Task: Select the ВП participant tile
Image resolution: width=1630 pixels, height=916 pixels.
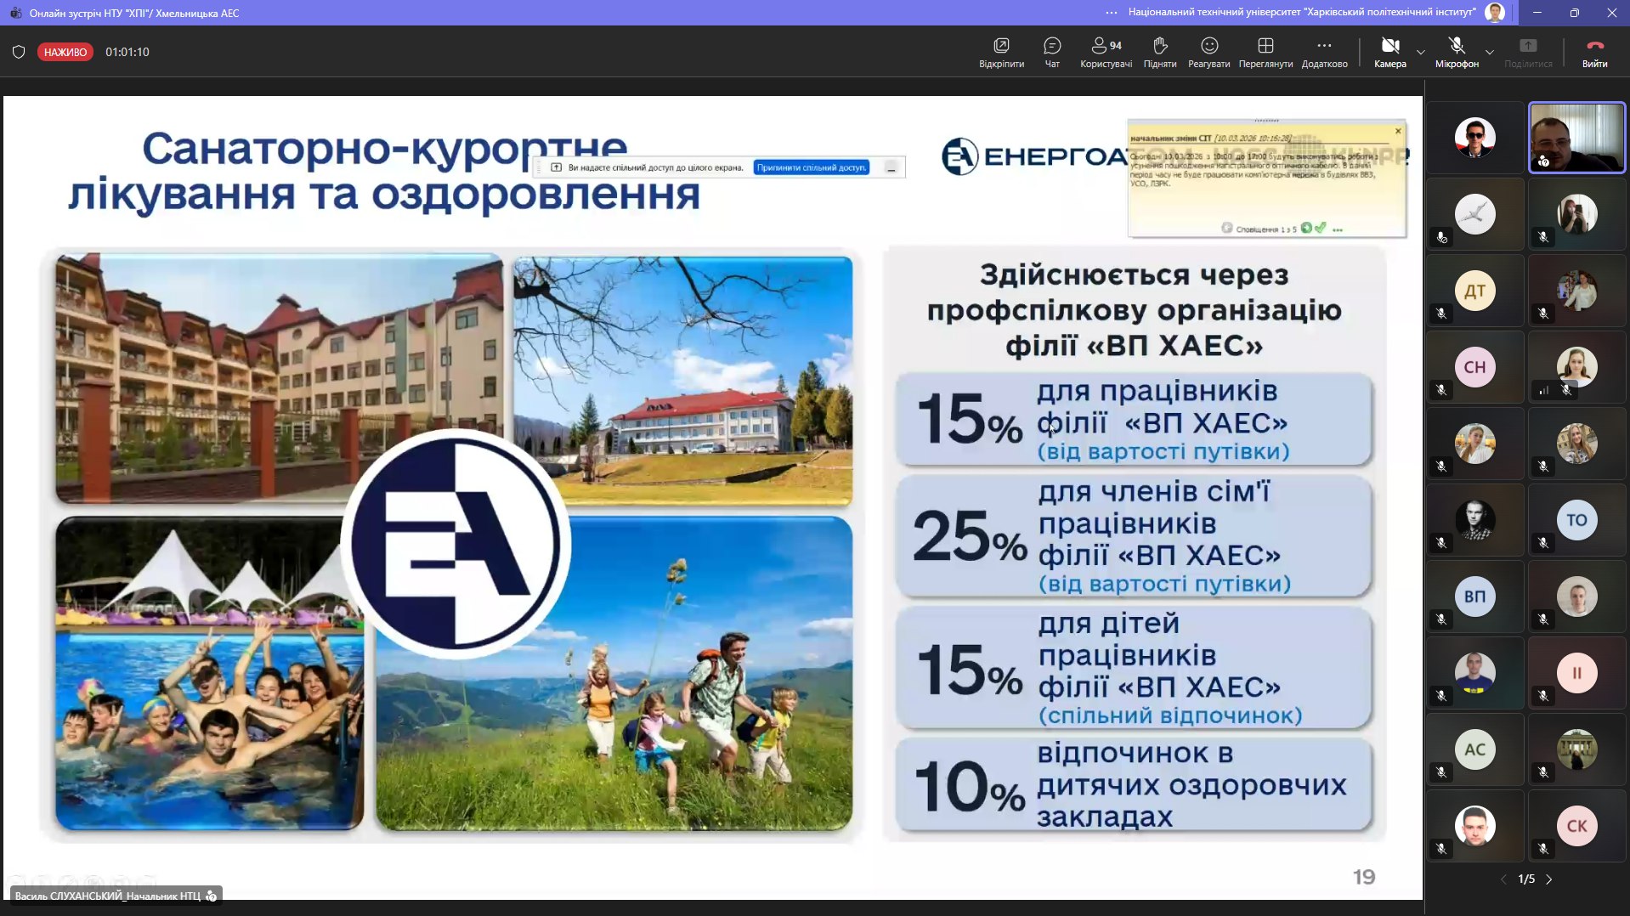Action: tap(1475, 597)
